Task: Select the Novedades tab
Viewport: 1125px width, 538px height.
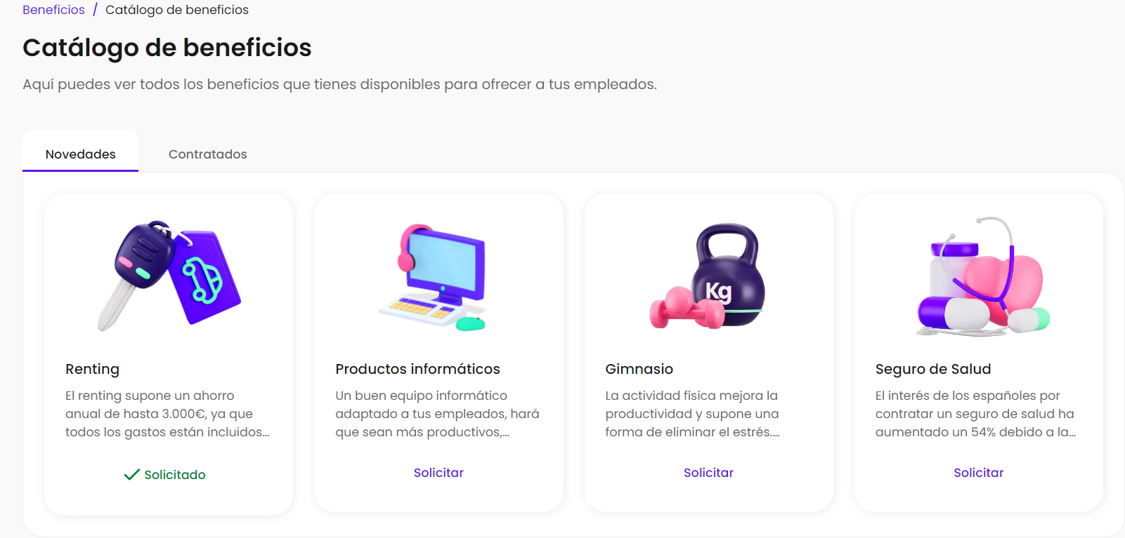Action: pos(81,154)
